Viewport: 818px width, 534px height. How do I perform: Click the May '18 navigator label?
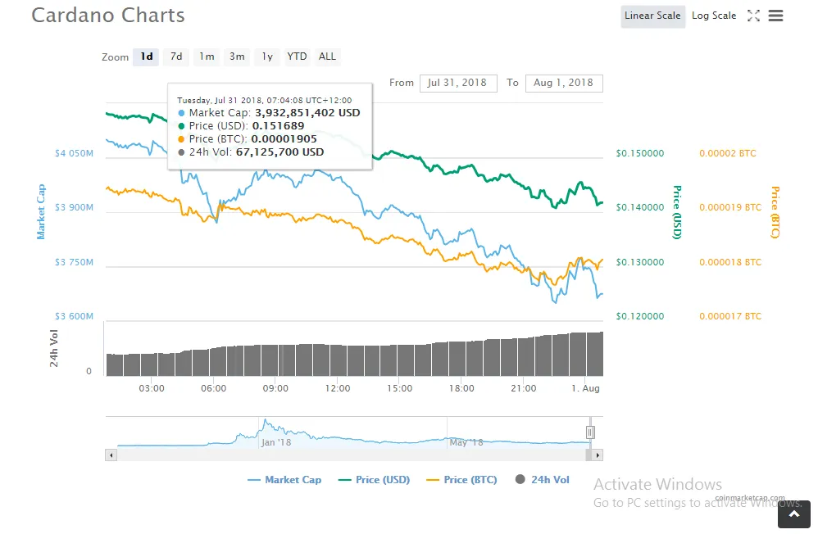(466, 442)
